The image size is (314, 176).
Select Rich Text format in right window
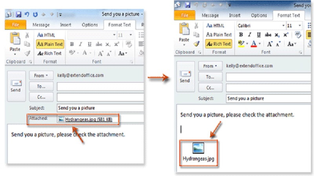pyautogui.click(x=219, y=44)
